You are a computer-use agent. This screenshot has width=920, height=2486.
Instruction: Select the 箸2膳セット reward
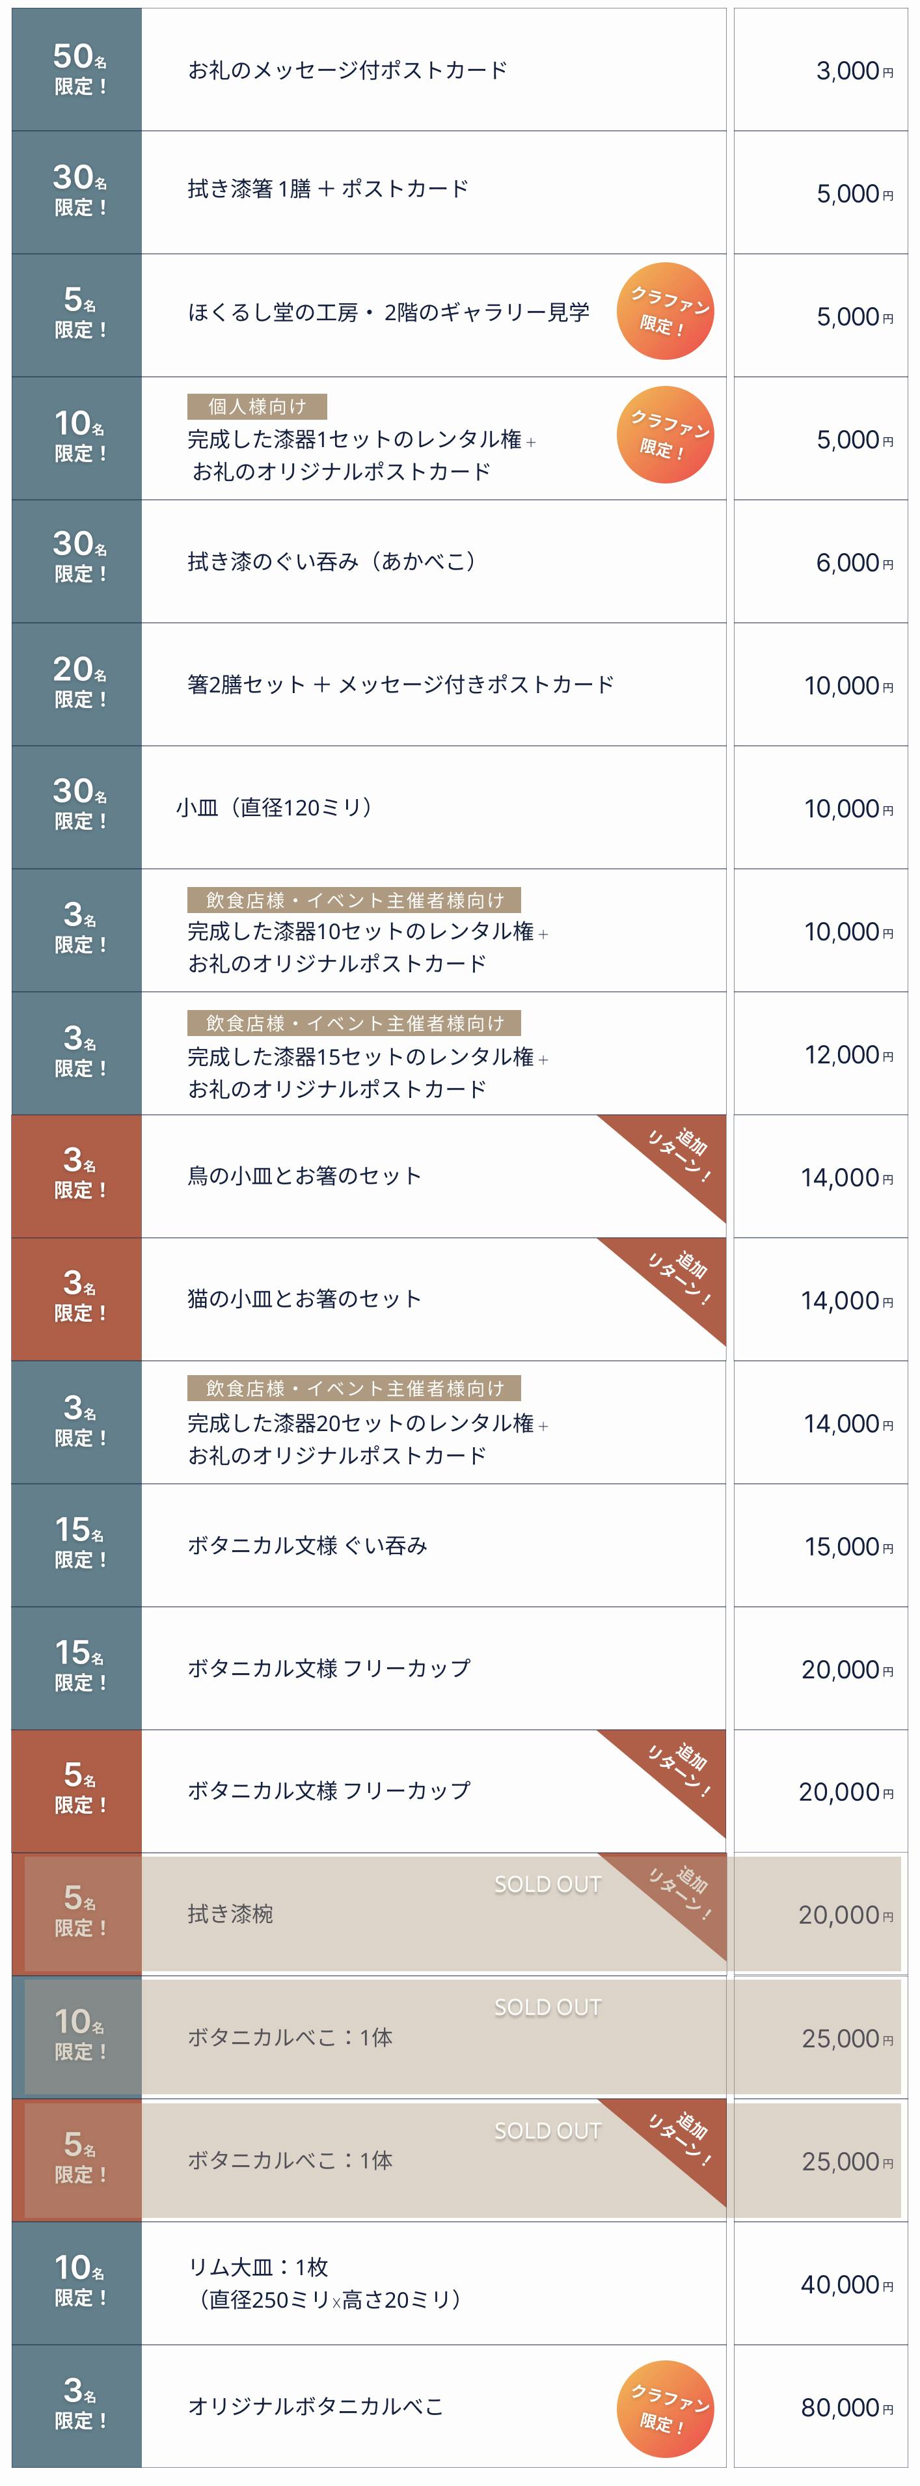point(400,684)
